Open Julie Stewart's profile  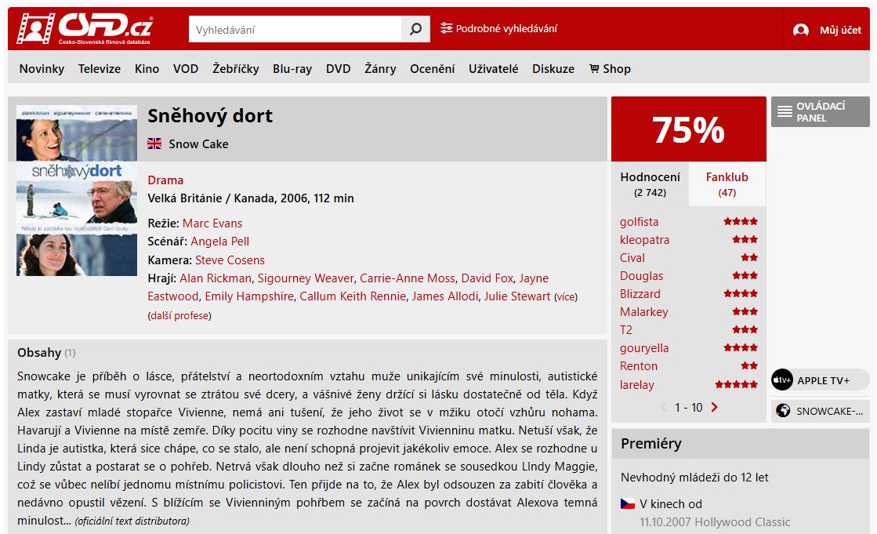click(x=517, y=296)
